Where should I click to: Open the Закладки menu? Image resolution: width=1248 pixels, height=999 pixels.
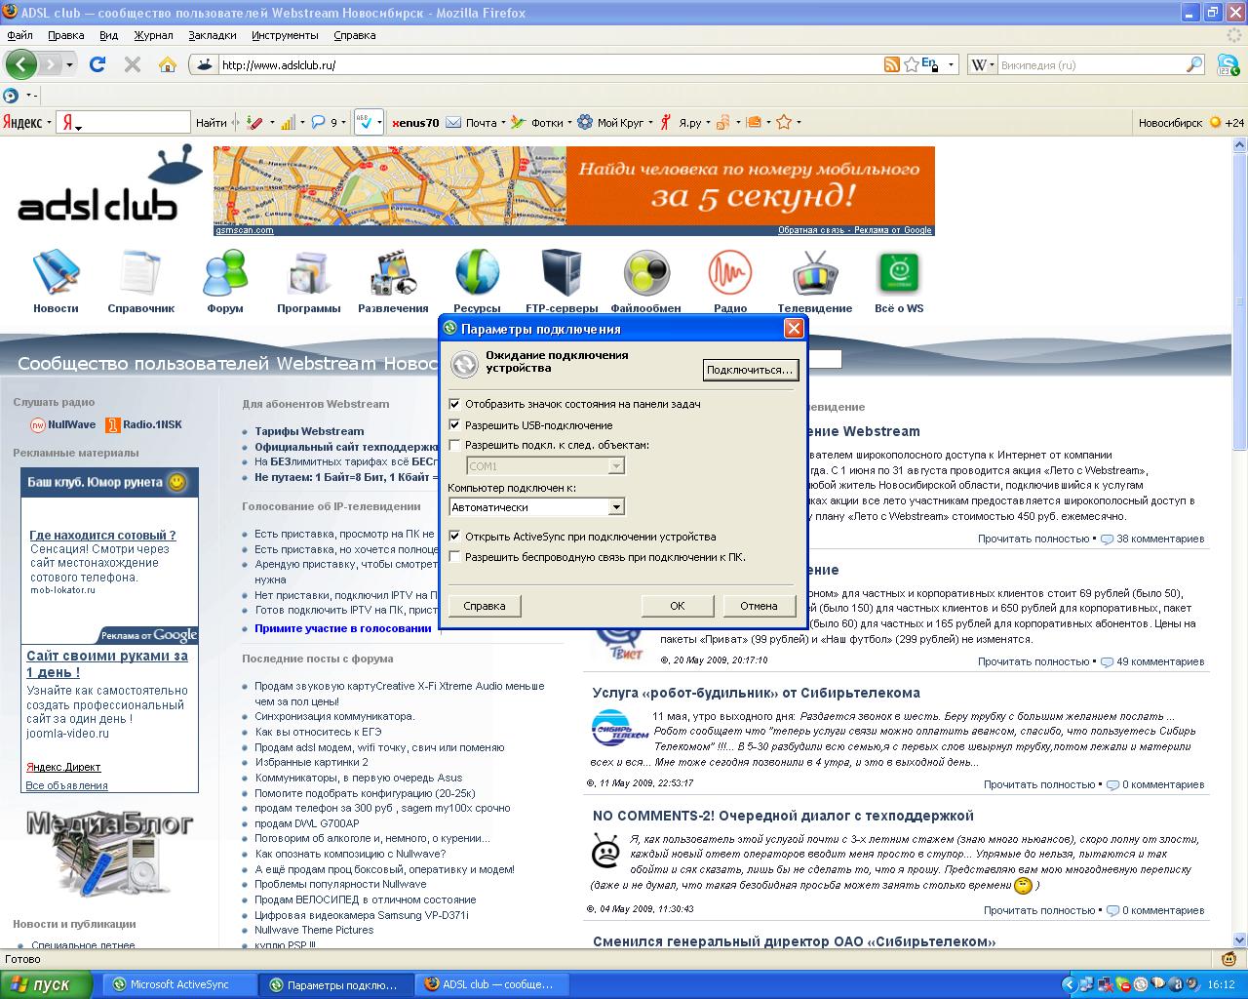[213, 35]
